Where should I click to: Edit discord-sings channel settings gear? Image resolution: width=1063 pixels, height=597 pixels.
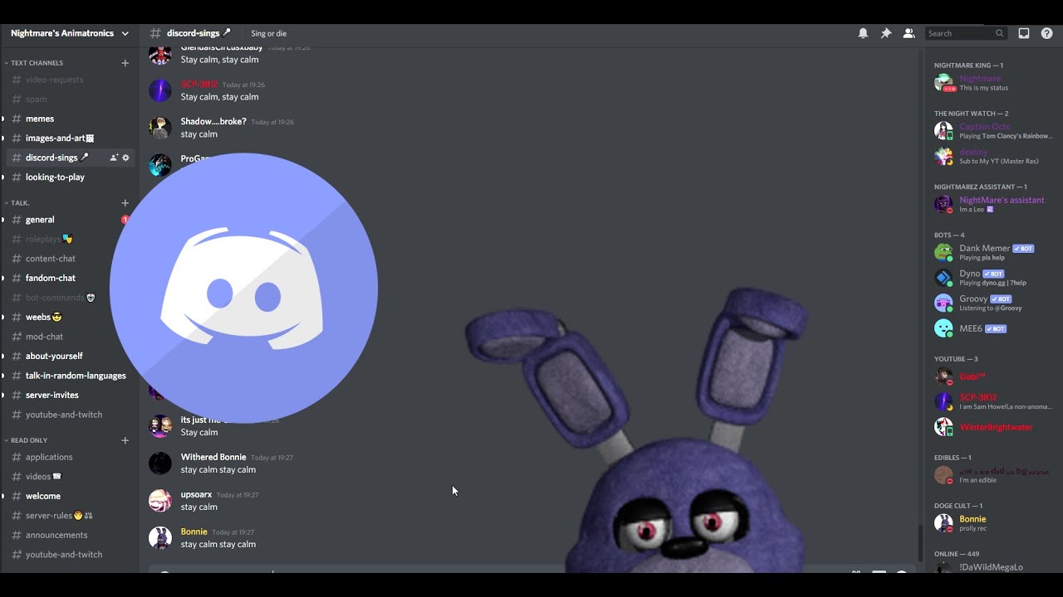coord(126,158)
